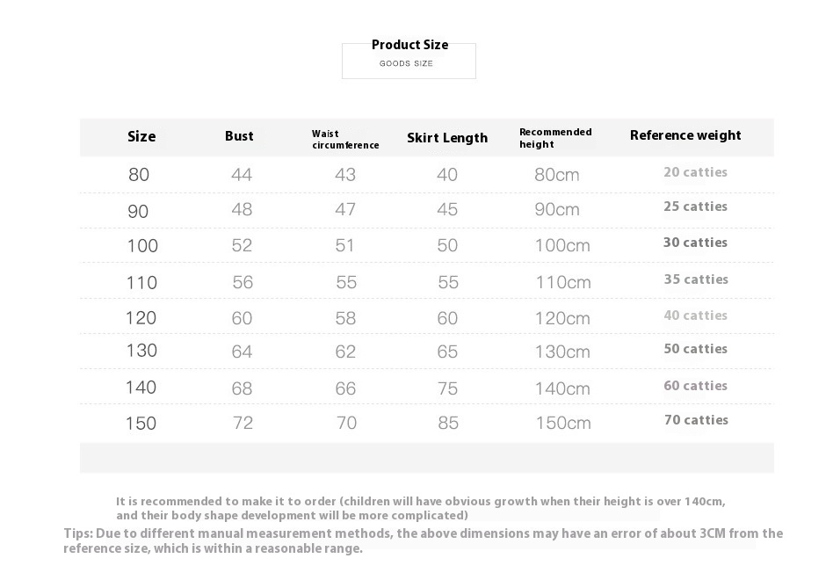Click the Size column header
Screen dimensions: 833x573
pyautogui.click(x=141, y=136)
